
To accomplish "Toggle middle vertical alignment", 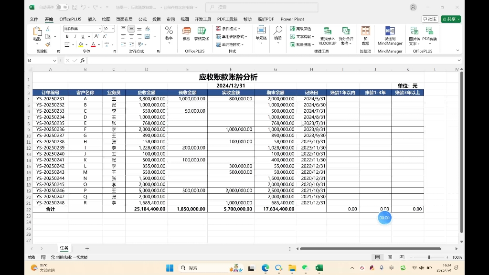I will tap(131, 29).
